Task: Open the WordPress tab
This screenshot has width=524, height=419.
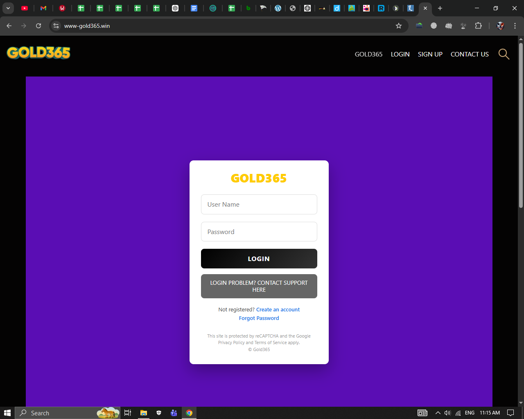Action: pyautogui.click(x=278, y=8)
